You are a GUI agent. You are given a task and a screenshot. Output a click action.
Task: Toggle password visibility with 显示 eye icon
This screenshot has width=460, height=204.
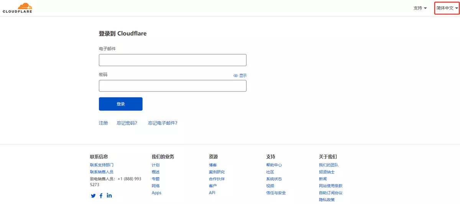point(240,76)
